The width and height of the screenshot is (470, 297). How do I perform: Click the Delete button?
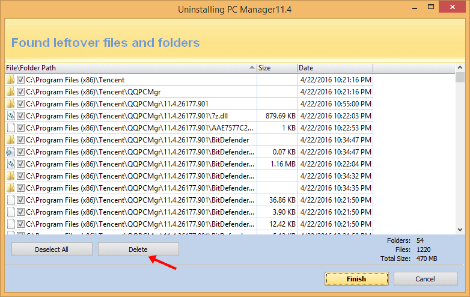point(138,250)
